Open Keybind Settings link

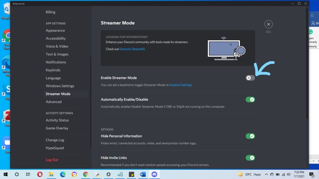180,85
